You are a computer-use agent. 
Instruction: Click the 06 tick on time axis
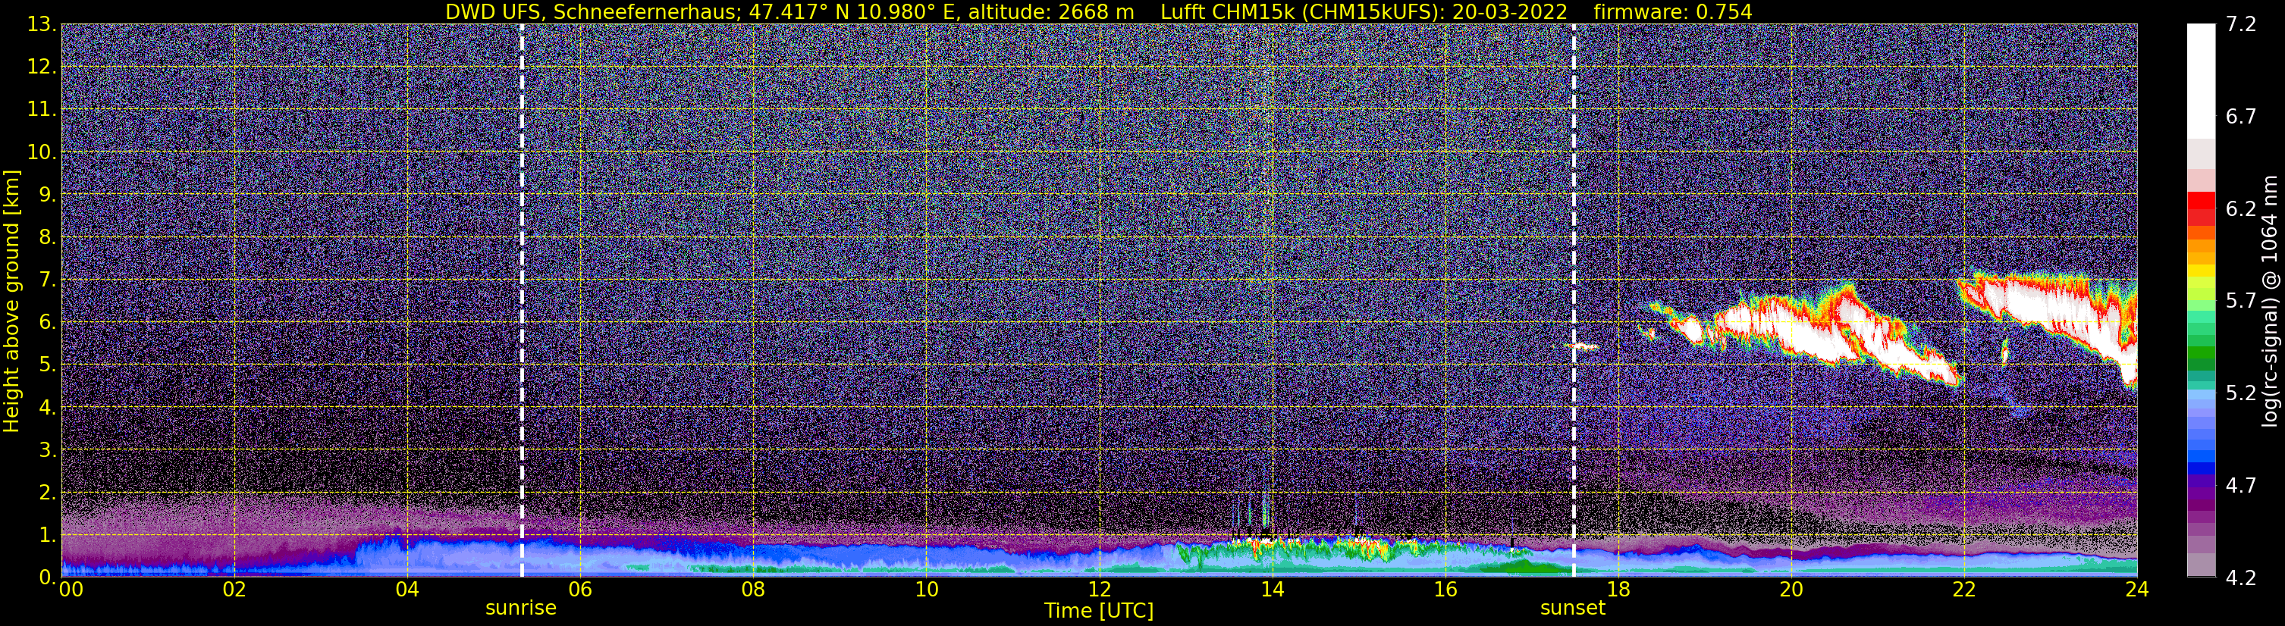579,589
